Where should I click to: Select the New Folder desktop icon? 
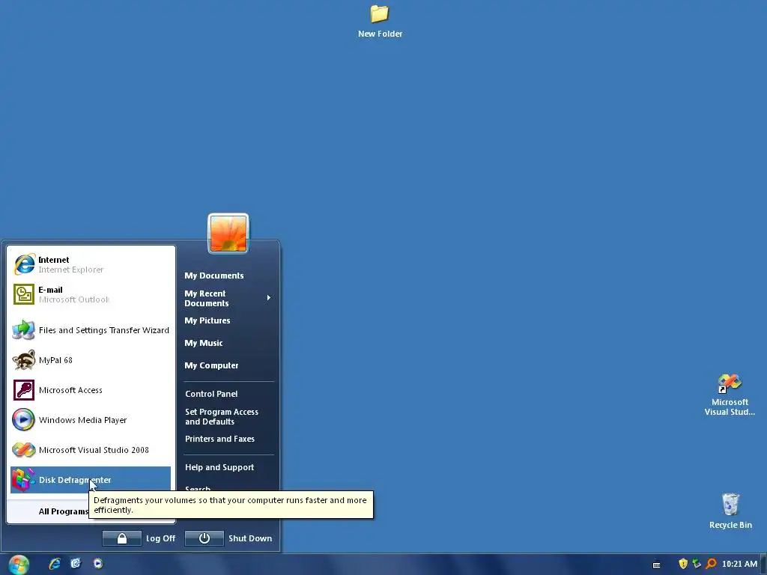380,22
